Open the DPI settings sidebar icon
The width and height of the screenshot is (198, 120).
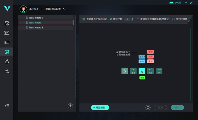click(7, 33)
